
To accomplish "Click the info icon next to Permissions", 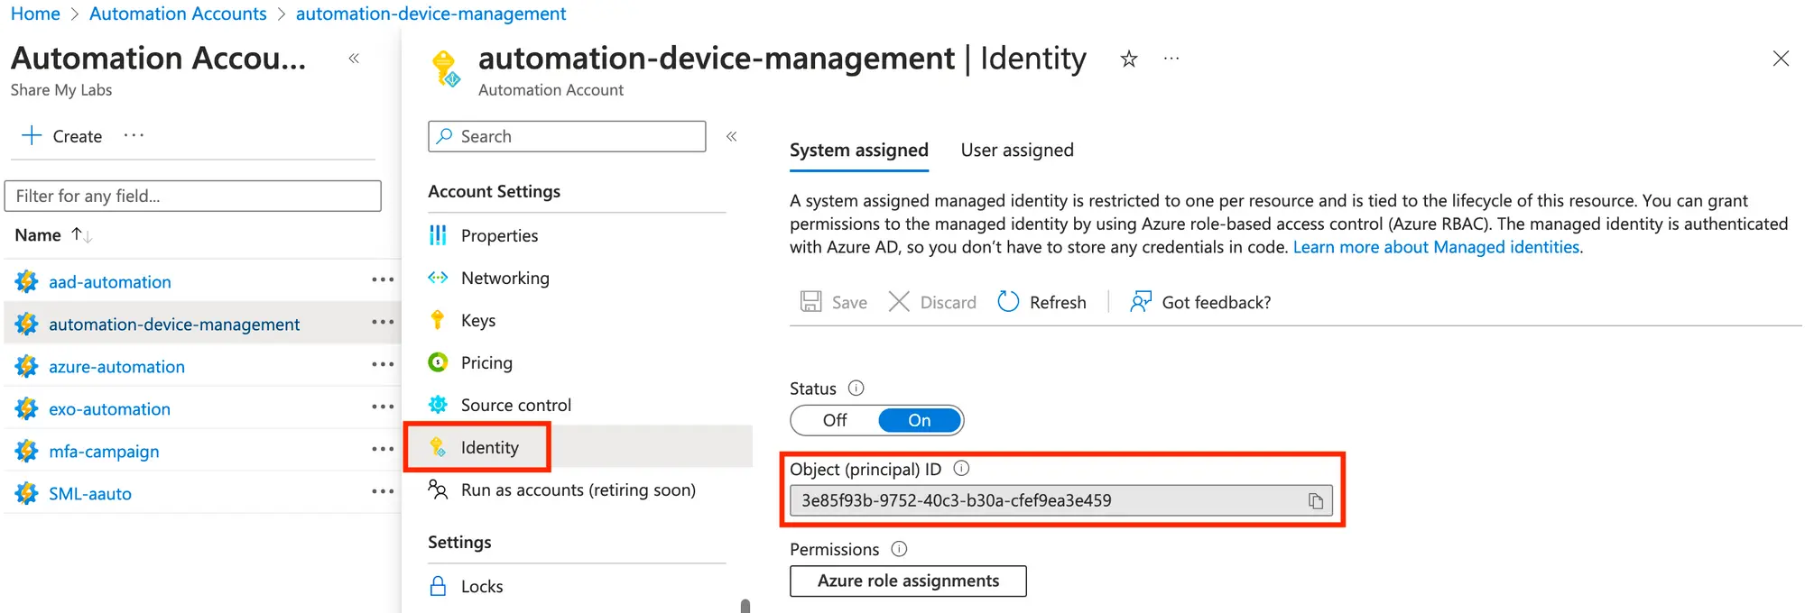I will [x=899, y=549].
